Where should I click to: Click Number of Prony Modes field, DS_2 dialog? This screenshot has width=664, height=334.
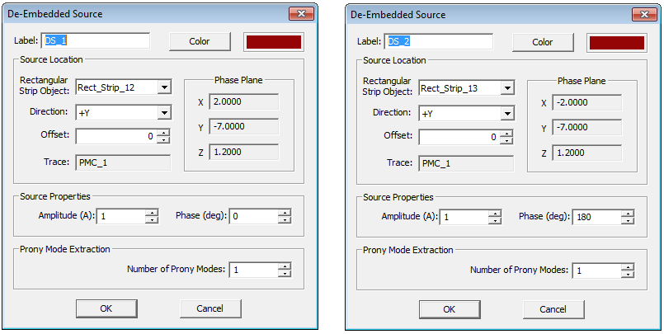[x=597, y=270]
